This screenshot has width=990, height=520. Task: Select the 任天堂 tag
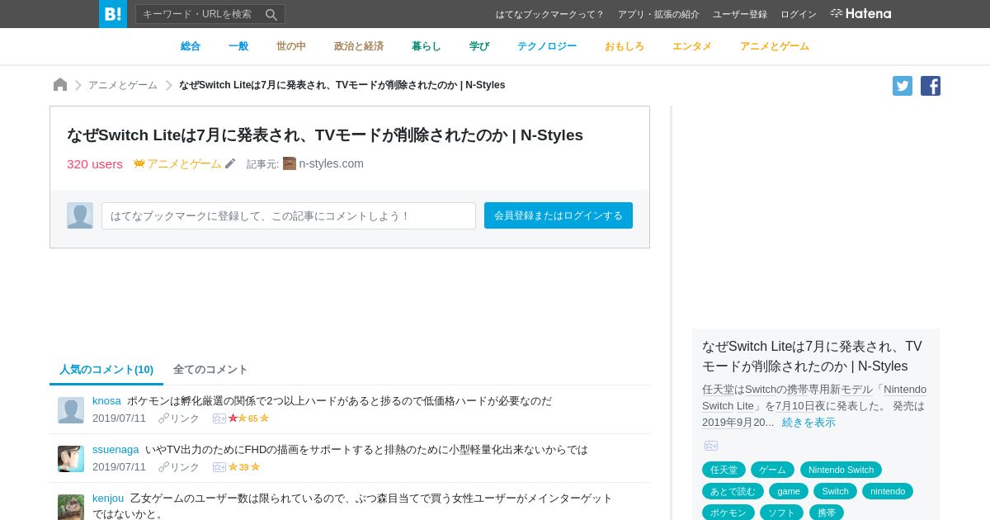(724, 470)
